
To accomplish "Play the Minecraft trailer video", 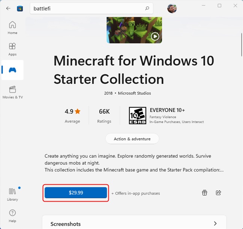I will [x=155, y=36].
